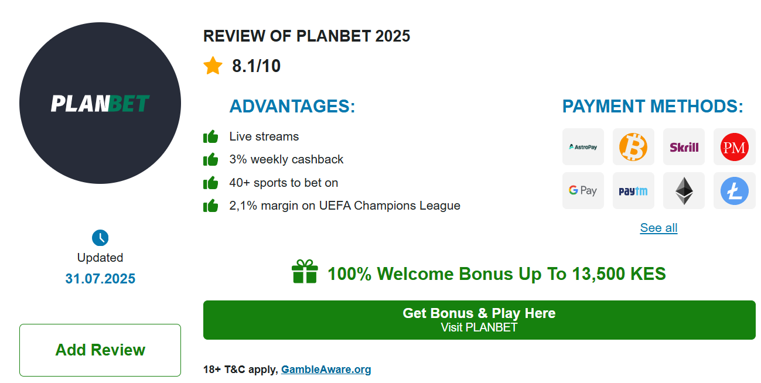This screenshot has height=383, width=761.
Task: Select the Google Pay icon
Action: (583, 191)
